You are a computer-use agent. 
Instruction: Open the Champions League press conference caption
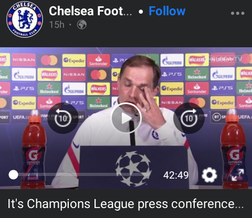[x=125, y=204]
